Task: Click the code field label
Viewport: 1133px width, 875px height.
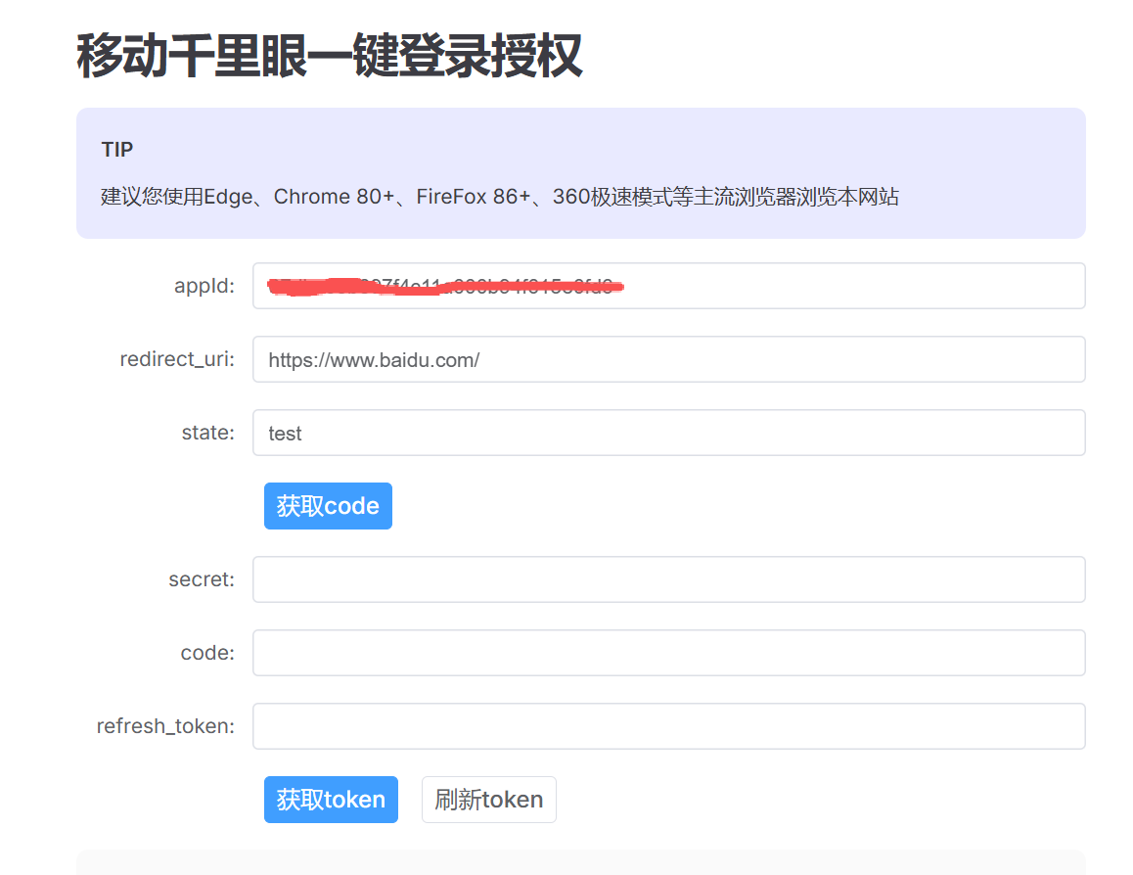Action: pos(207,653)
